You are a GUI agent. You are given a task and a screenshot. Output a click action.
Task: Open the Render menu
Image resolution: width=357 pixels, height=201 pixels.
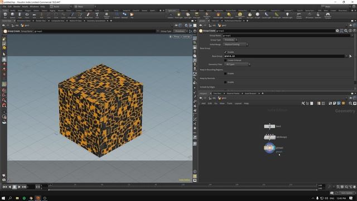[17, 7]
